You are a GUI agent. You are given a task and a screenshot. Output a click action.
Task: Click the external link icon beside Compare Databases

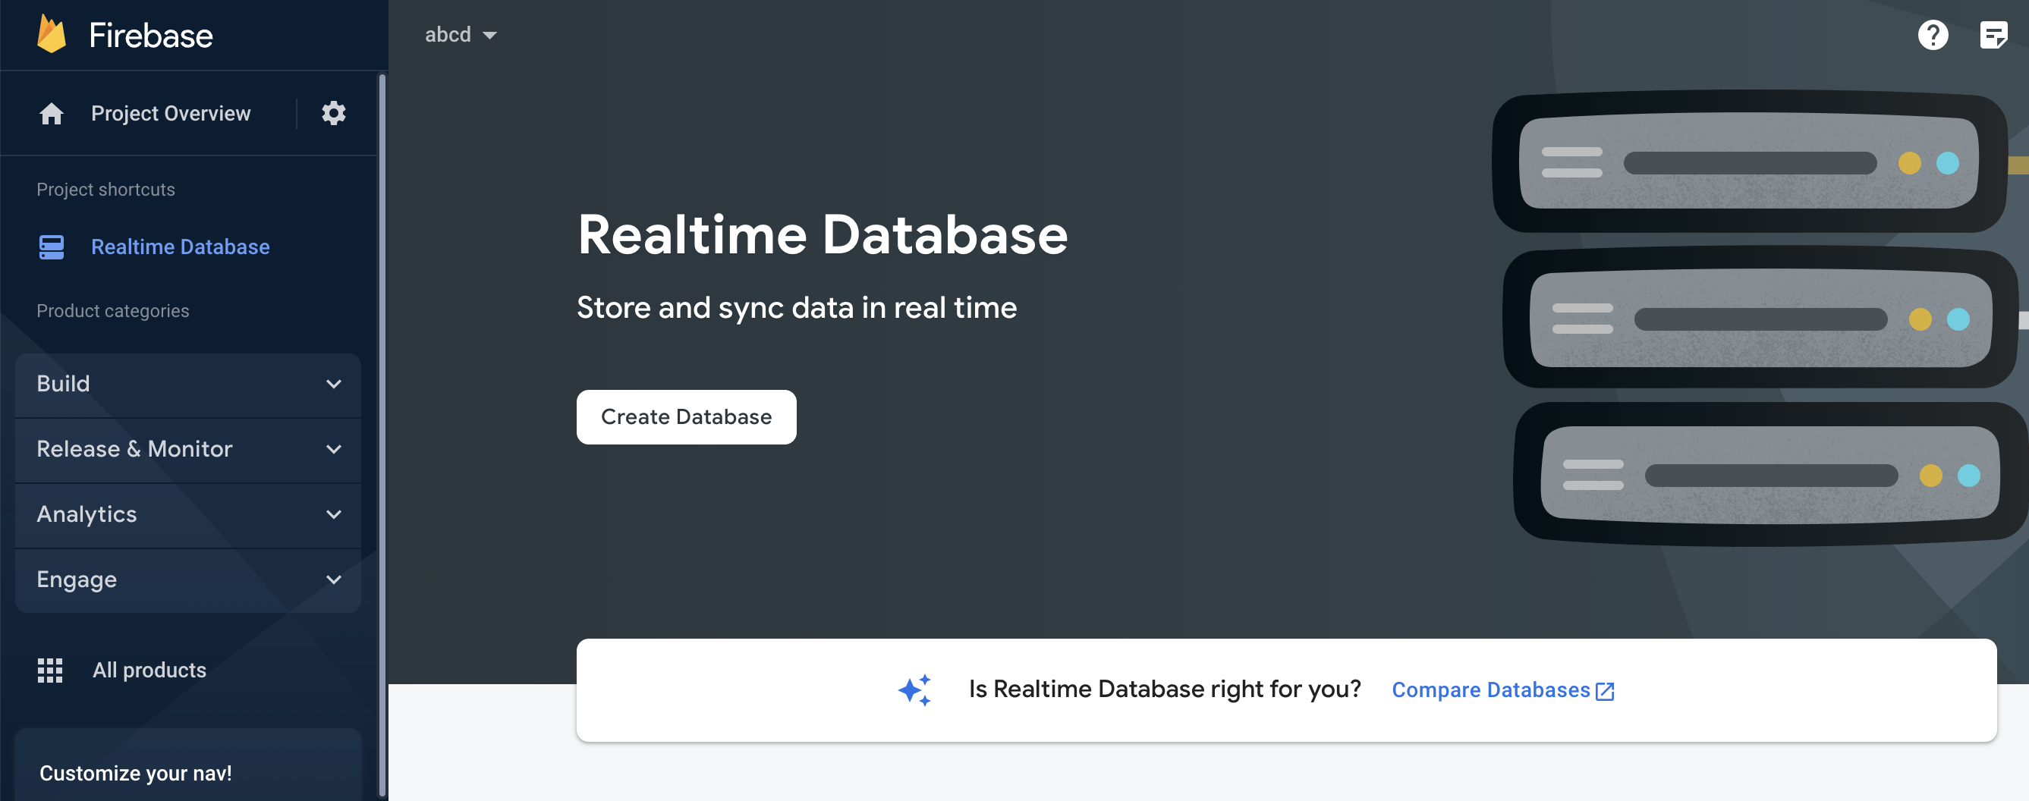click(1604, 692)
